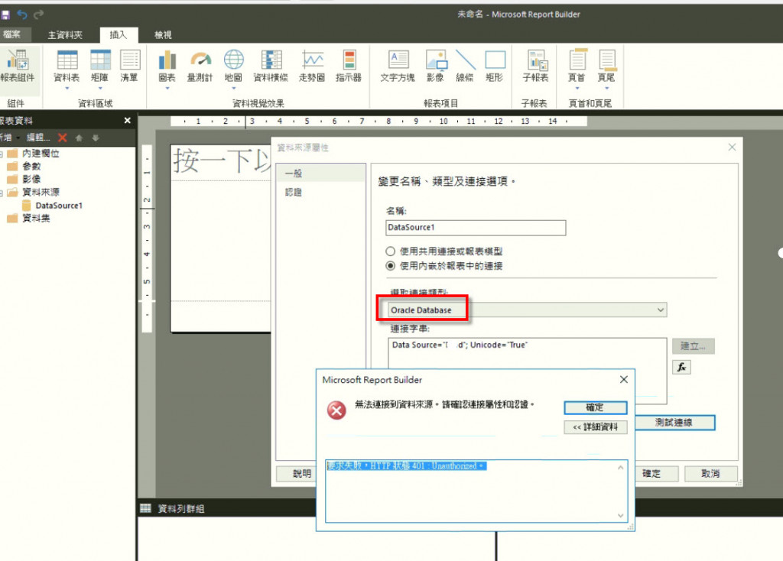
Task: Expand the 頁首 dropdown arrow
Action: [577, 89]
